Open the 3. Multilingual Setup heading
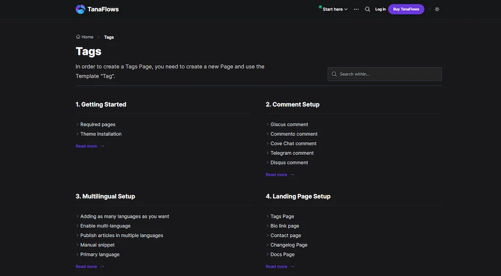 (x=106, y=196)
